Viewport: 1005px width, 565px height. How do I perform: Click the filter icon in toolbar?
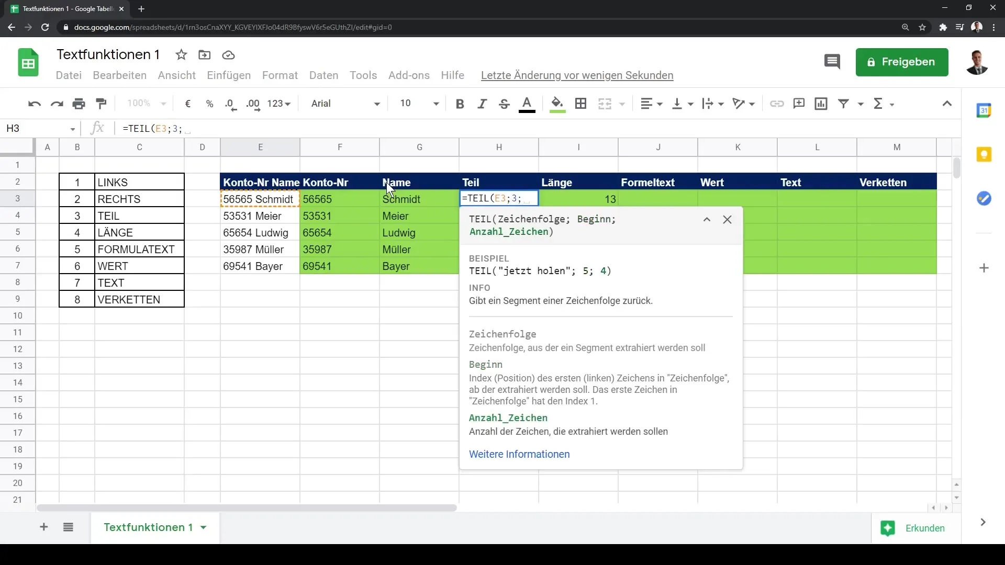(844, 104)
